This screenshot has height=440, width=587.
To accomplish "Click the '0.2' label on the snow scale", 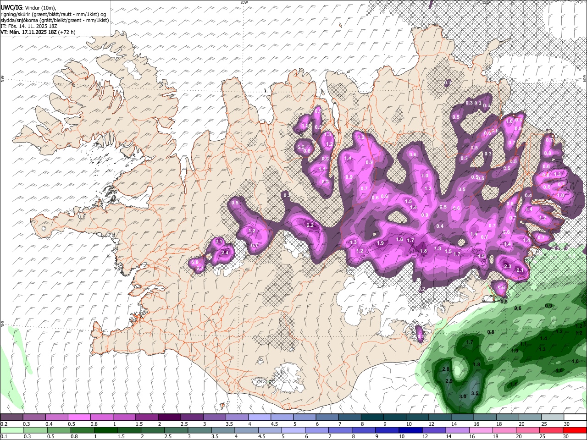I will point(4,424).
